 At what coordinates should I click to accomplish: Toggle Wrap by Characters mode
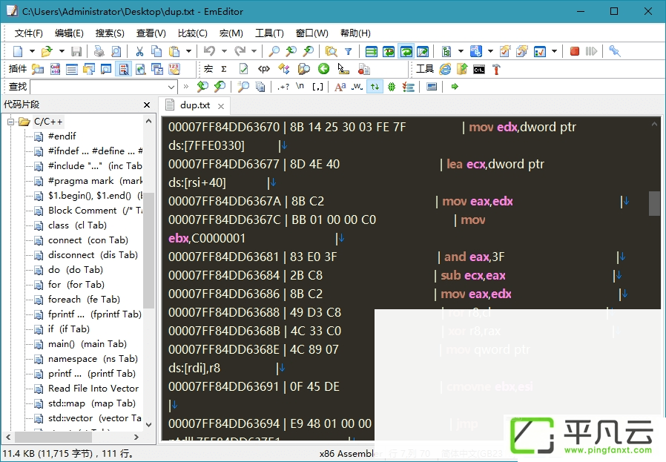click(x=389, y=51)
